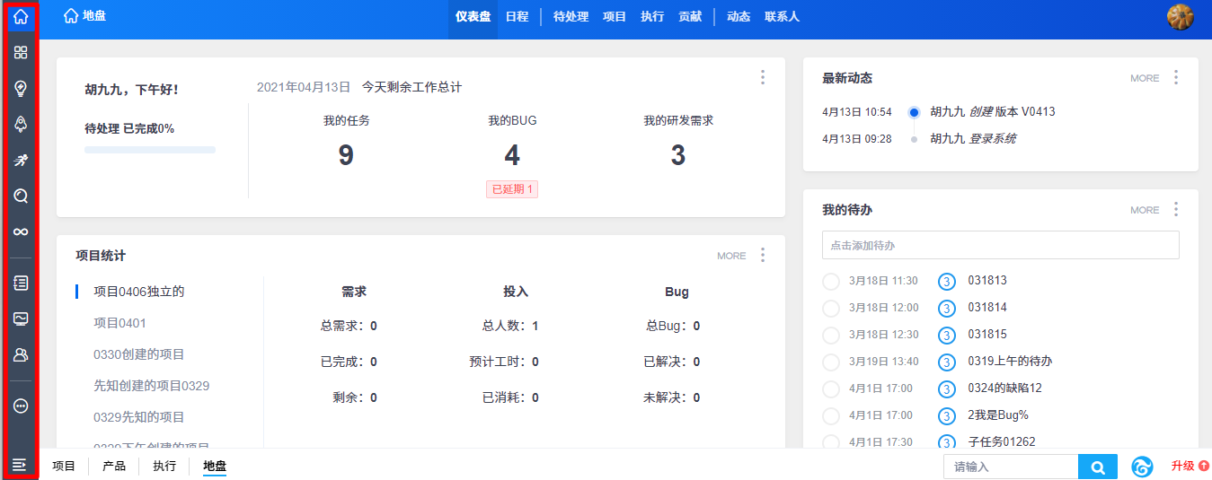
Task: Open the 项目 tab in top navigation
Action: click(x=615, y=16)
